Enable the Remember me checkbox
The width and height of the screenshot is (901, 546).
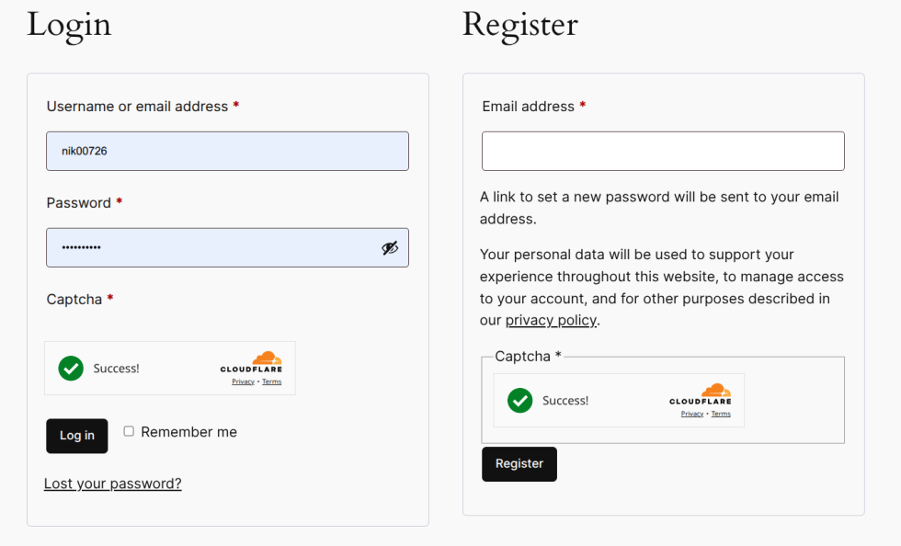tap(129, 431)
